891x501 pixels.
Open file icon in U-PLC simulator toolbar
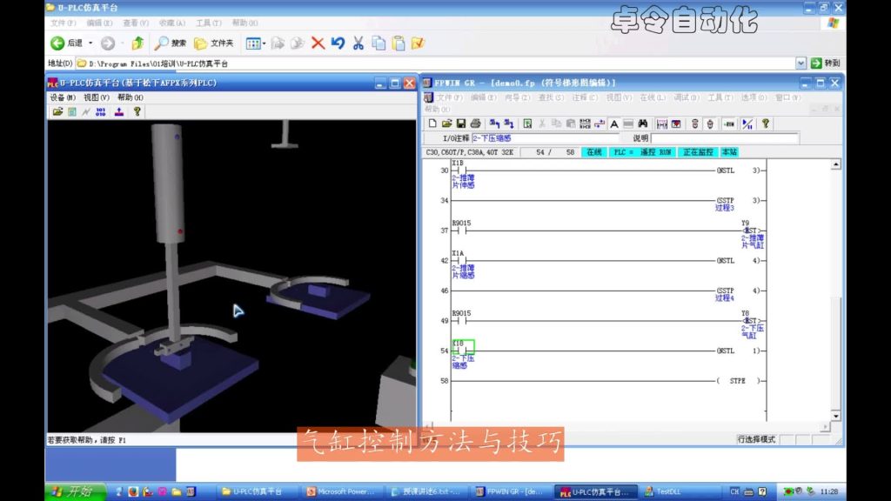point(57,111)
